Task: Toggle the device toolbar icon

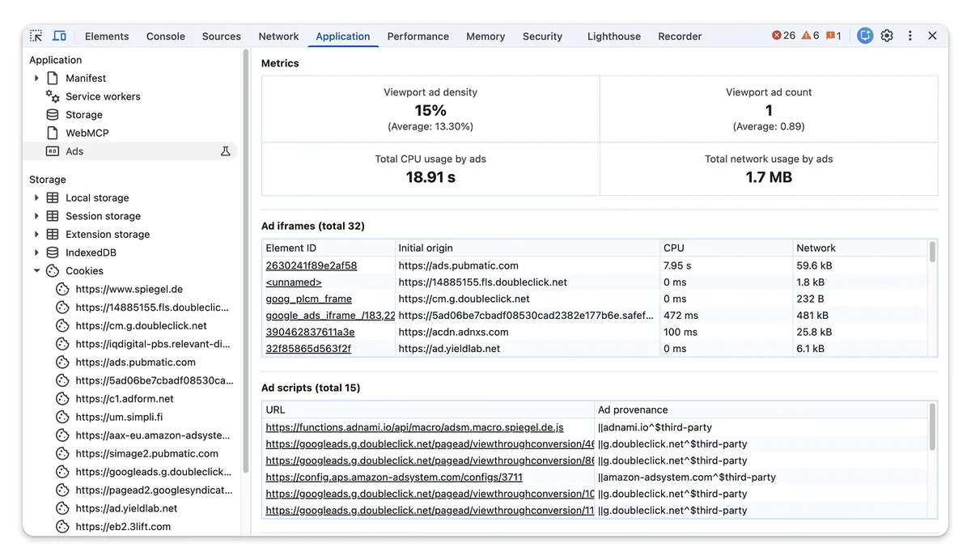Action: click(59, 36)
